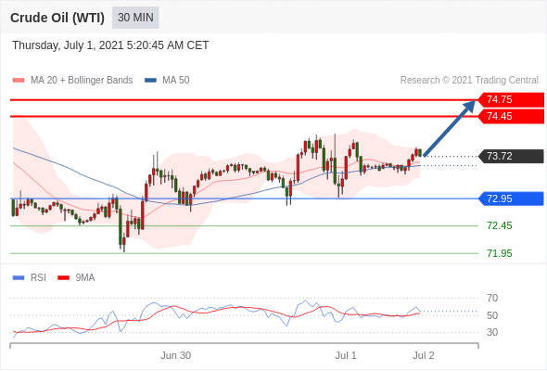
Task: Click the MA 20 + Bollinger Bands legend swatch
Action: click(x=19, y=81)
